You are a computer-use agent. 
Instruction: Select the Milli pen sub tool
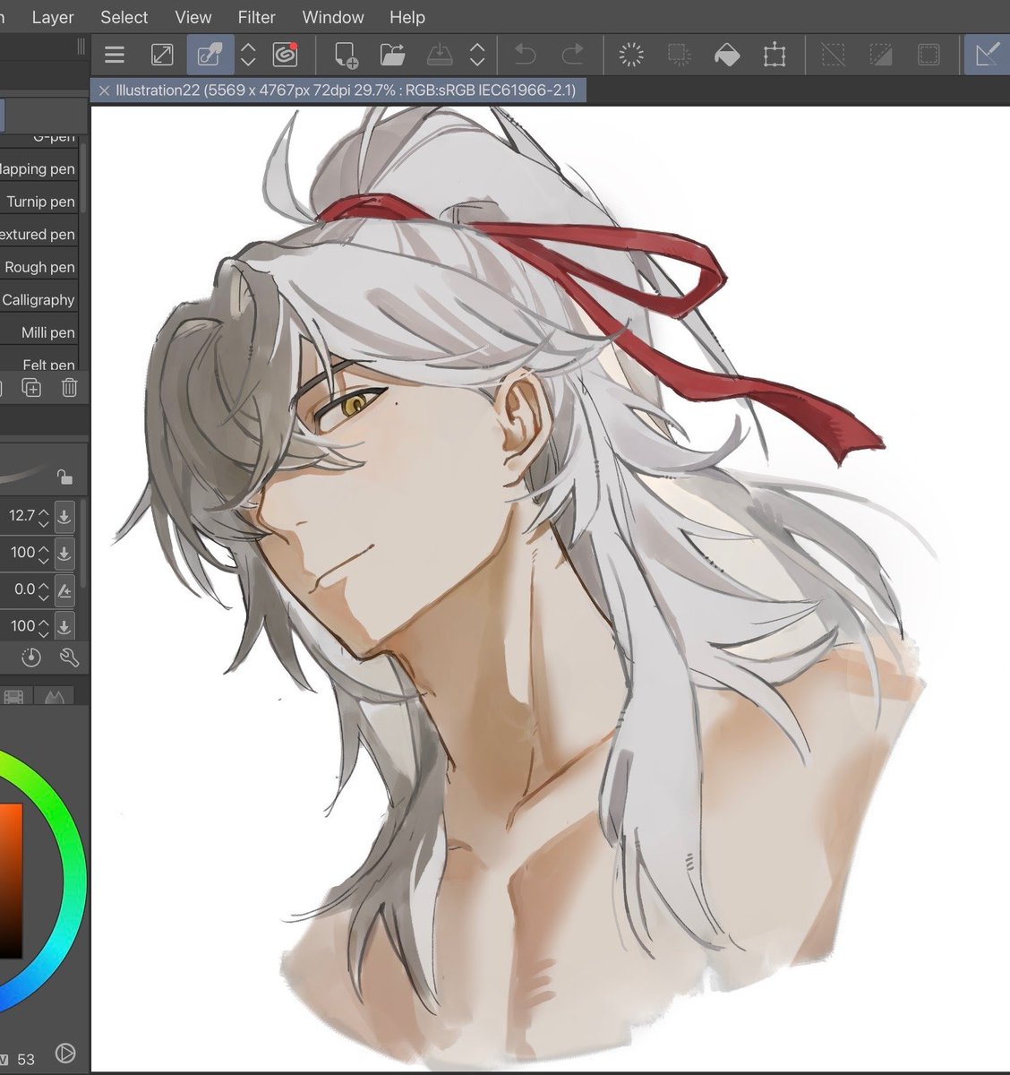(39, 332)
